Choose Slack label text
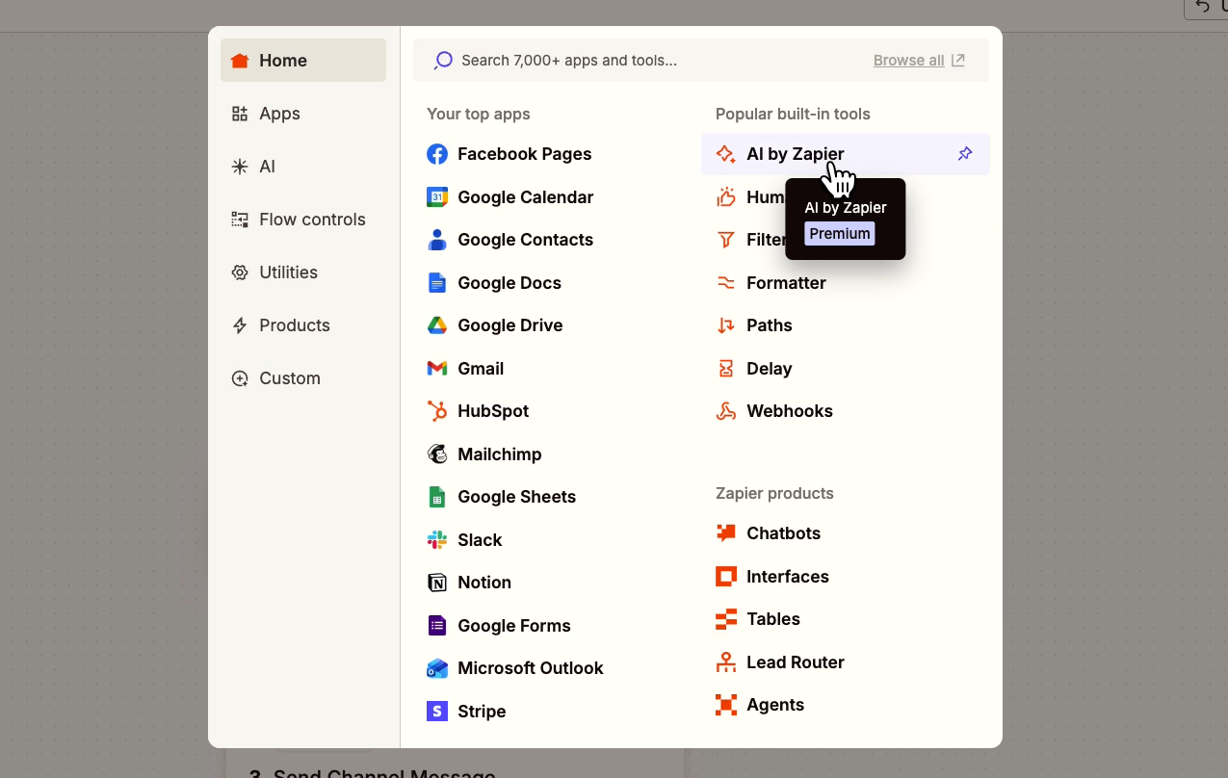The width and height of the screenshot is (1228, 778). (480, 540)
